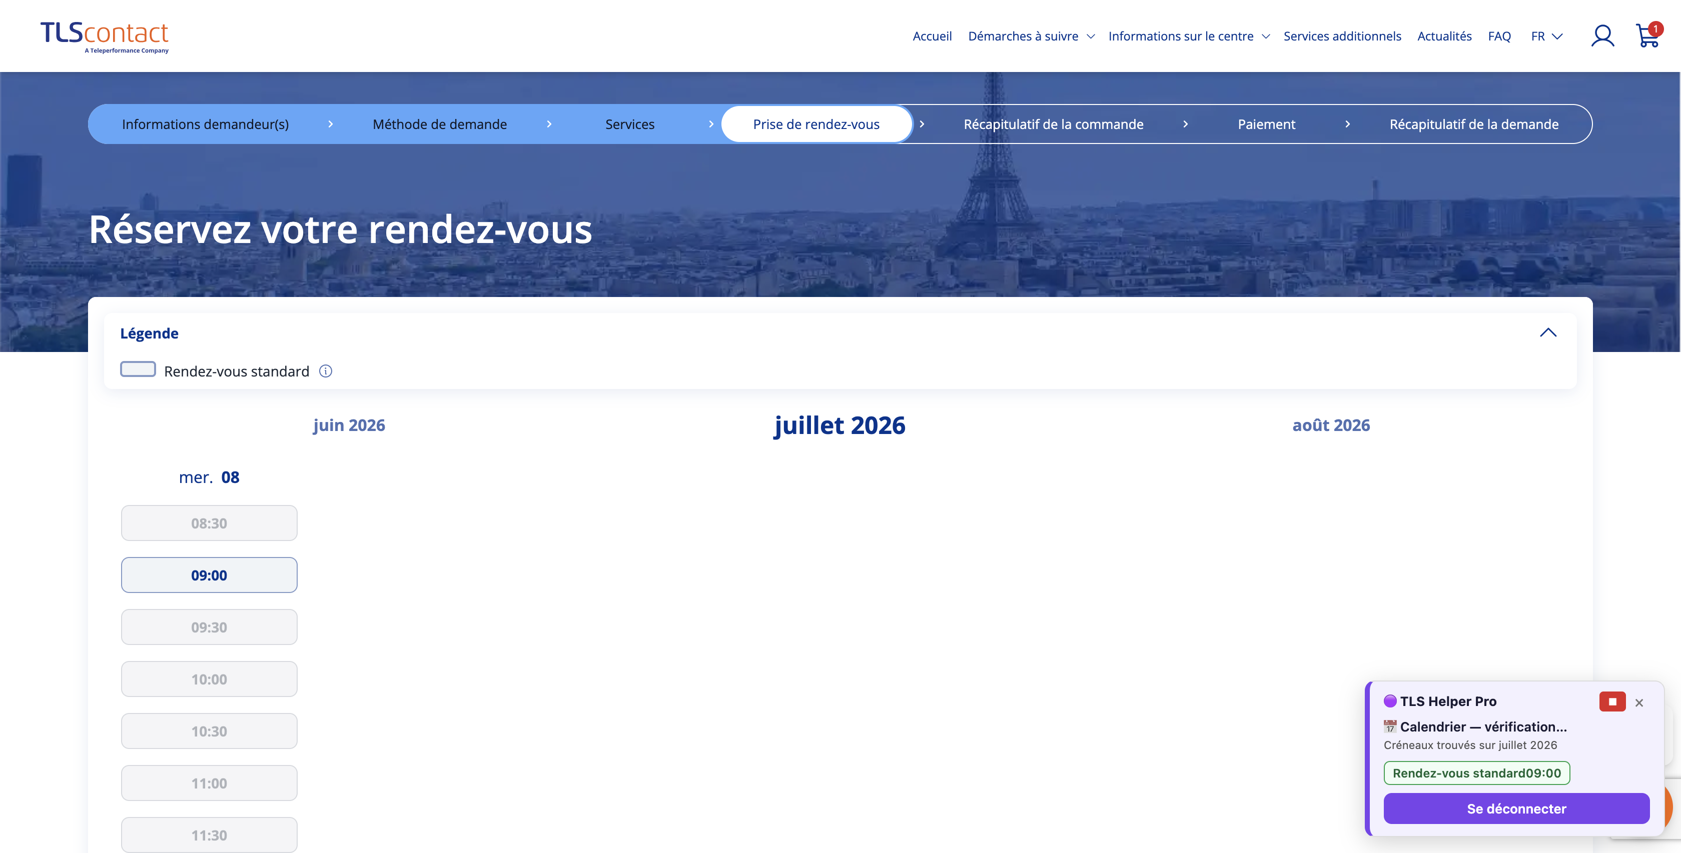This screenshot has width=1681, height=853.
Task: Click the cart badge showing 1
Action: point(1655,28)
